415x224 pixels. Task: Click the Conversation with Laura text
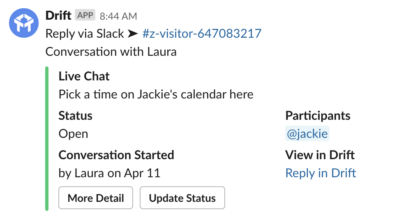pyautogui.click(x=111, y=52)
